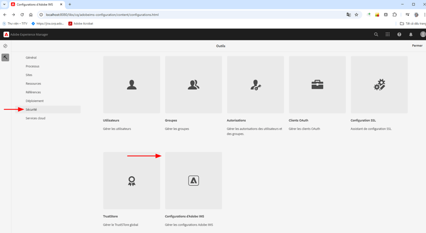Select Références in the tools menu
426x233 pixels.
tap(33, 93)
